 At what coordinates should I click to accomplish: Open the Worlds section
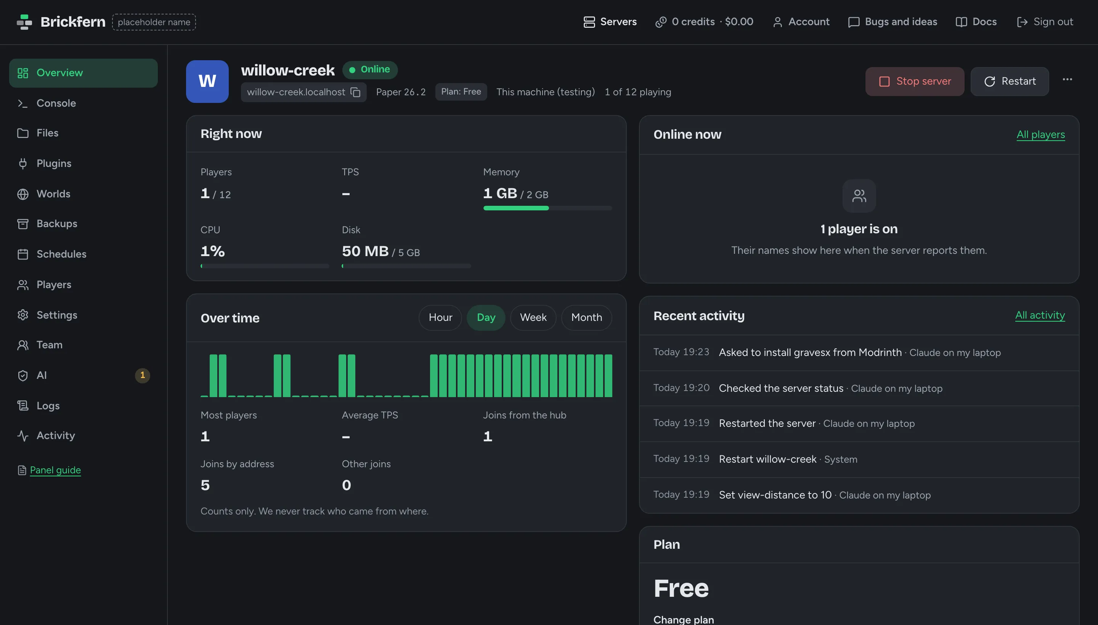pyautogui.click(x=83, y=194)
